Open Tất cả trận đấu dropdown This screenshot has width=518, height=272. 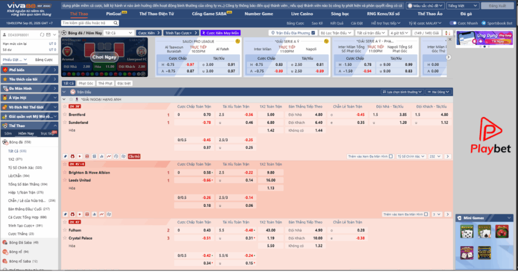click(371, 33)
